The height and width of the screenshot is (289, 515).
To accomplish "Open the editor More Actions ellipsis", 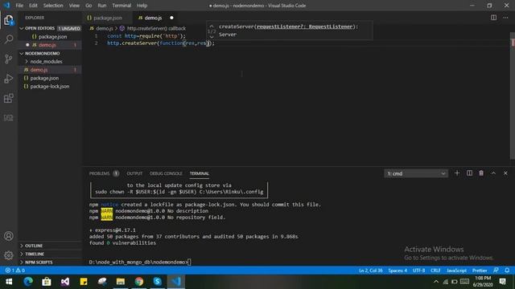I will click(x=505, y=18).
